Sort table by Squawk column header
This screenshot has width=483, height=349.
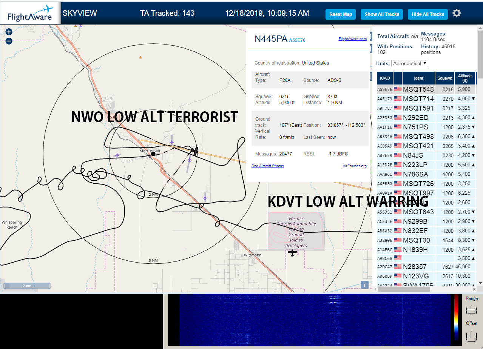point(444,78)
